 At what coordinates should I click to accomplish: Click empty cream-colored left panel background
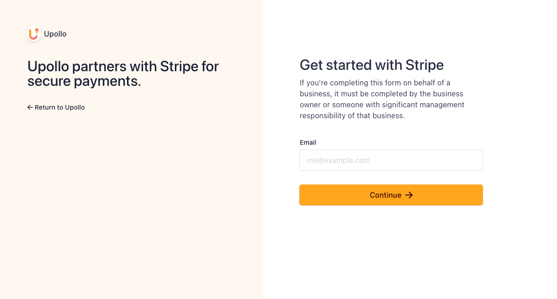tap(132, 205)
